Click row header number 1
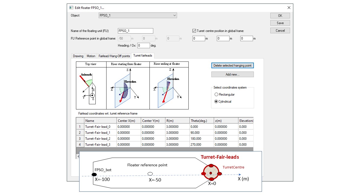Screen dimensions: 346x195 tap(80, 127)
